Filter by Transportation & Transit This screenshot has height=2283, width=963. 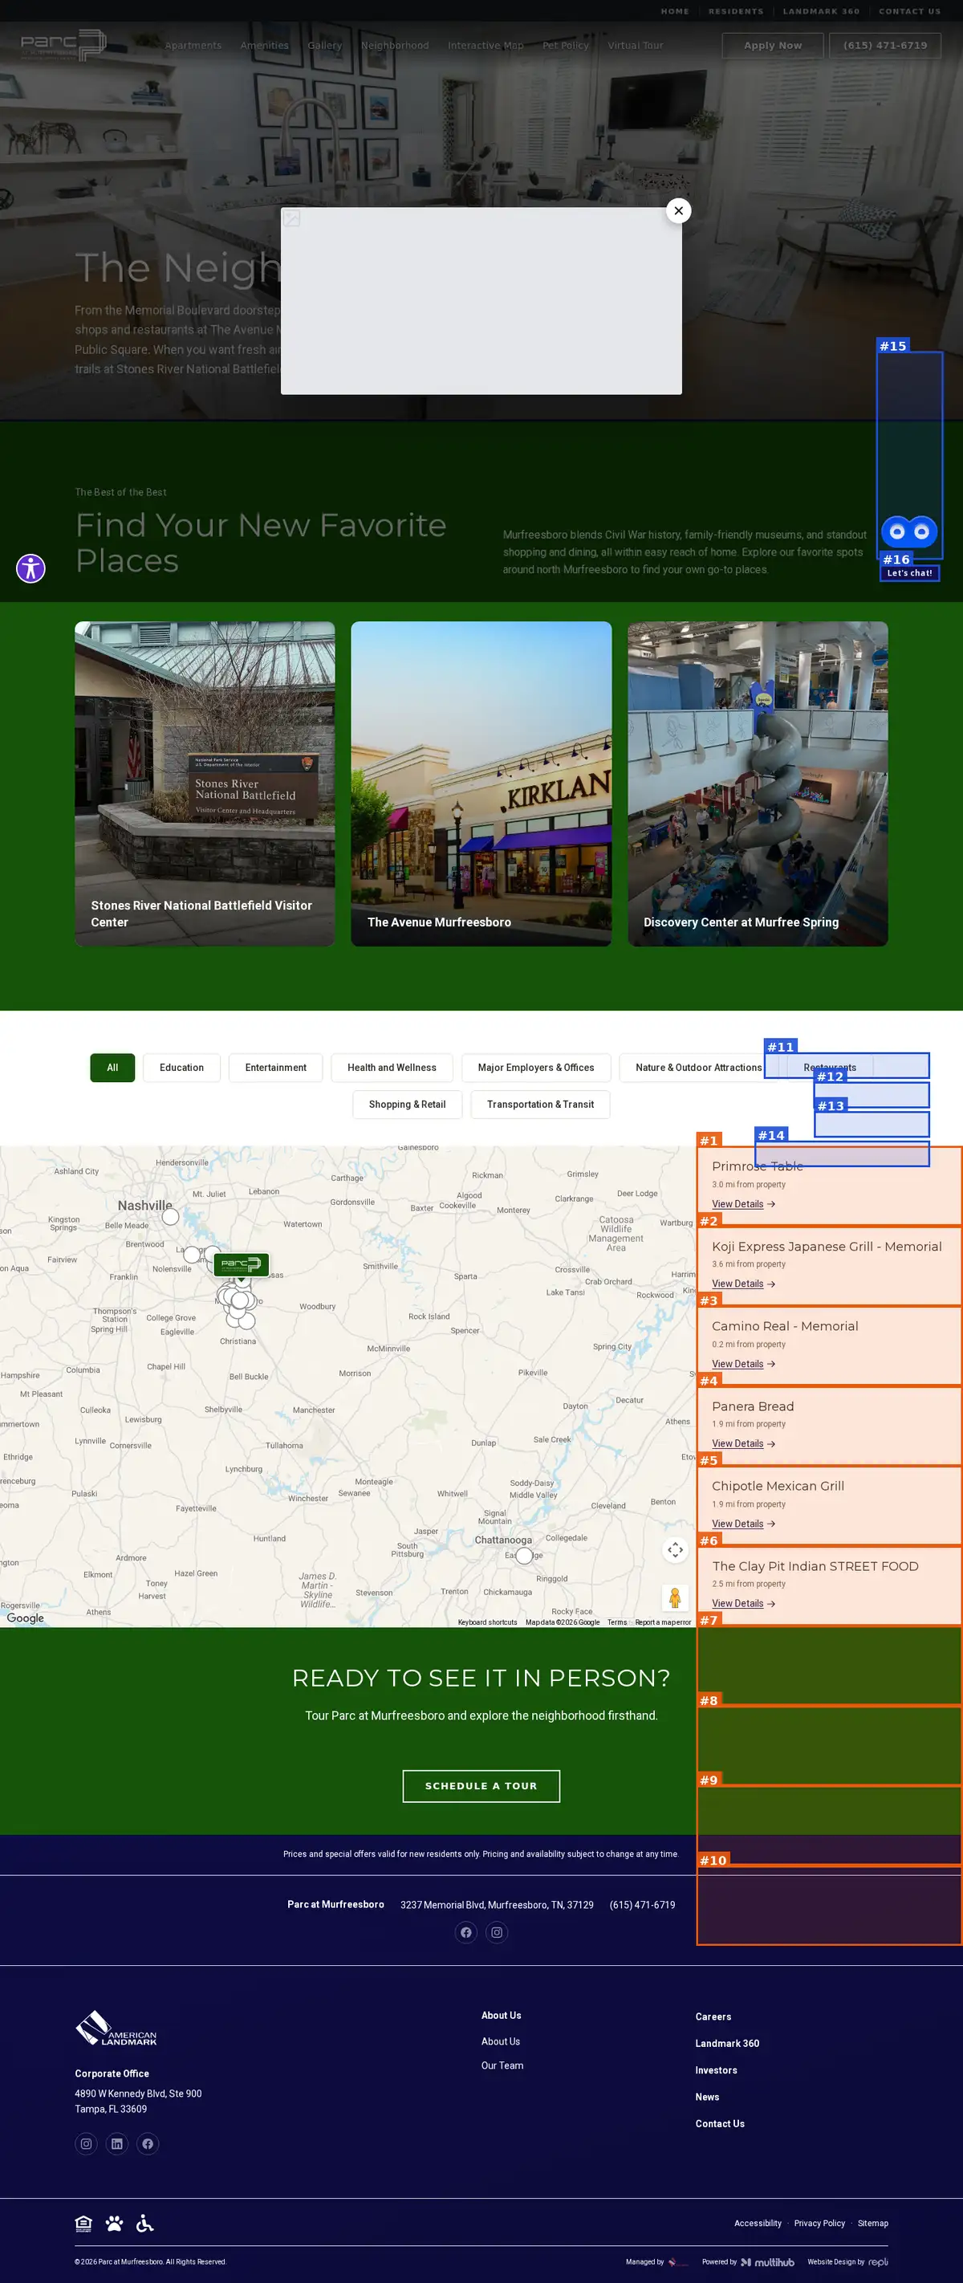pyautogui.click(x=540, y=1105)
